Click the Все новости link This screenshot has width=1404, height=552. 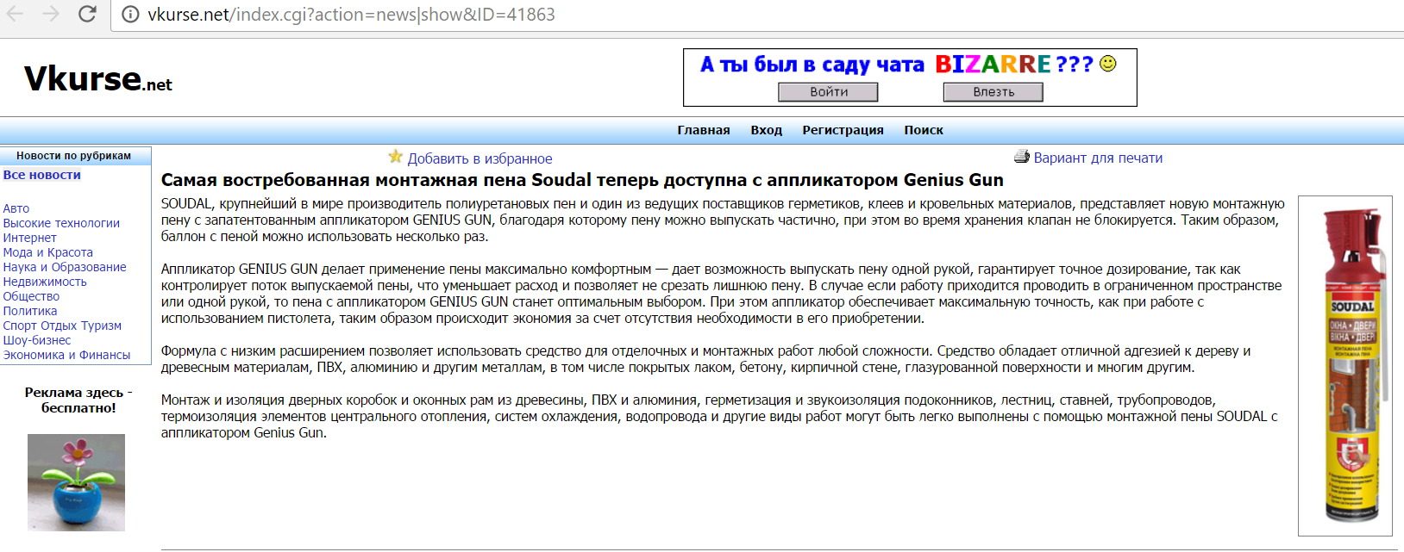pyautogui.click(x=42, y=175)
